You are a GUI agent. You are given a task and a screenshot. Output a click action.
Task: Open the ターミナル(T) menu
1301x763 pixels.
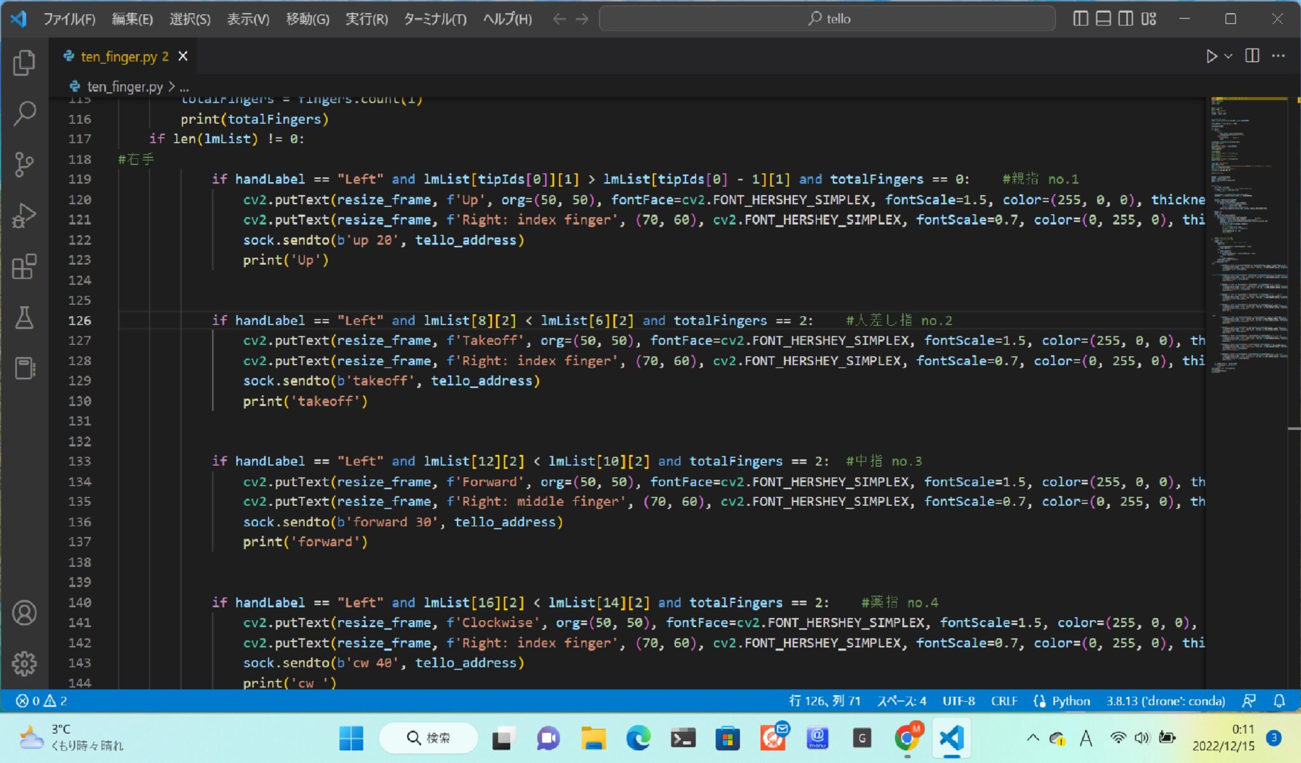[435, 19]
